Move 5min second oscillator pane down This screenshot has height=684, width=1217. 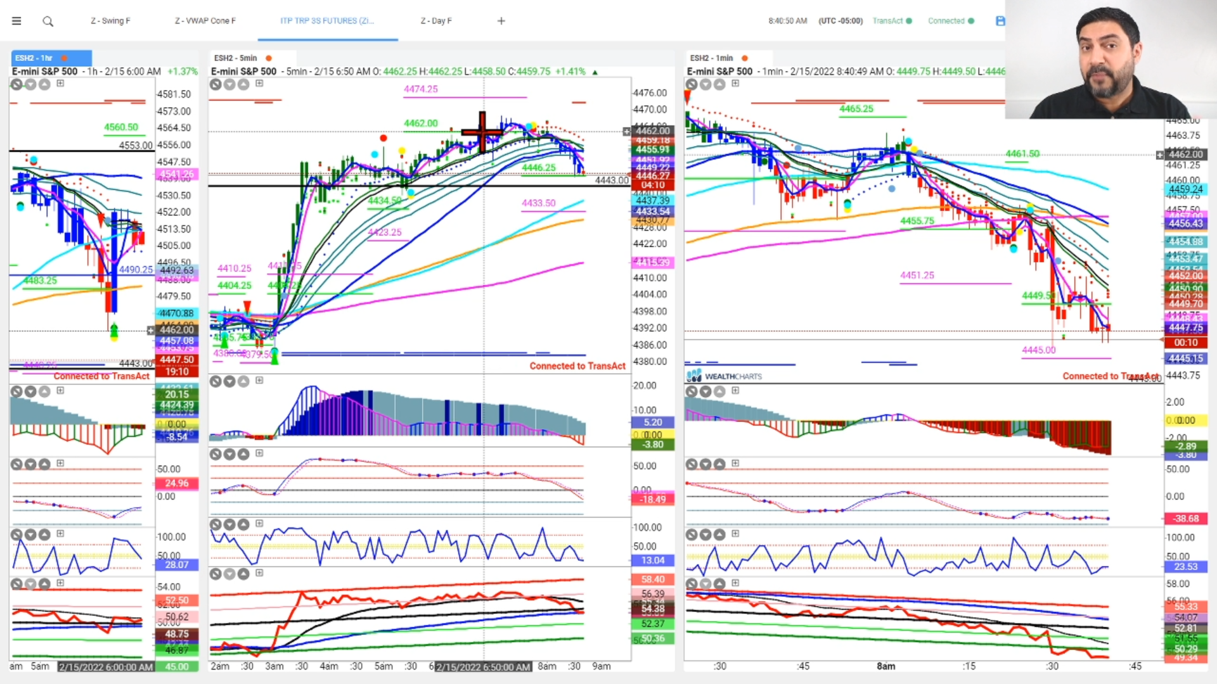click(229, 454)
